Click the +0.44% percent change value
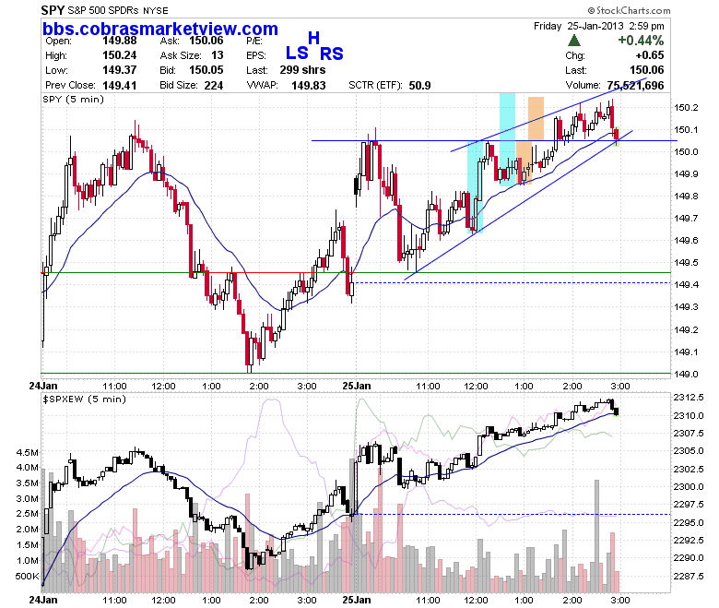Image resolution: width=719 pixels, height=608 pixels. click(x=641, y=41)
